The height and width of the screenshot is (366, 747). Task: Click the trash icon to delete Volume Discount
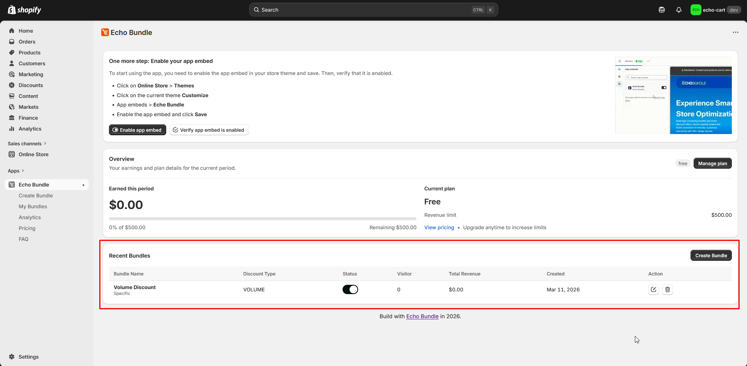tap(667, 289)
